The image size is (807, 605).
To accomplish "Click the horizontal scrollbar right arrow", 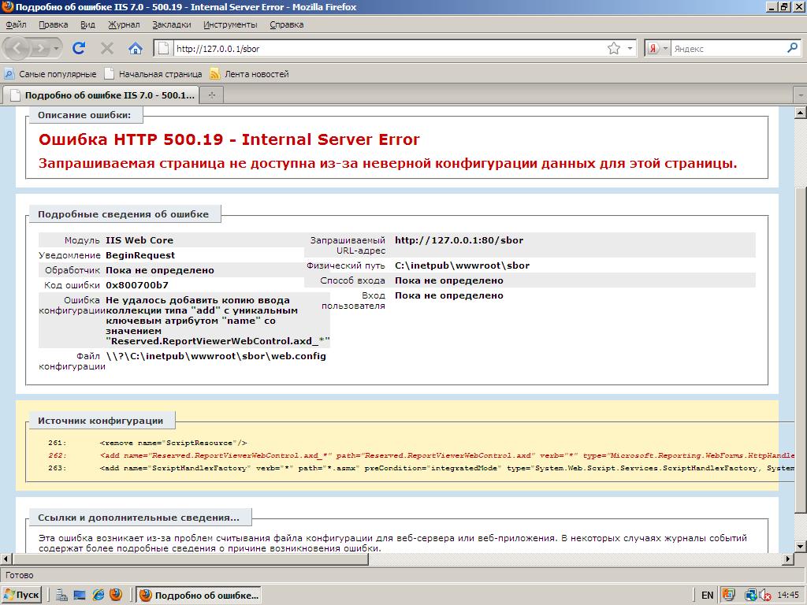I will coord(788,559).
